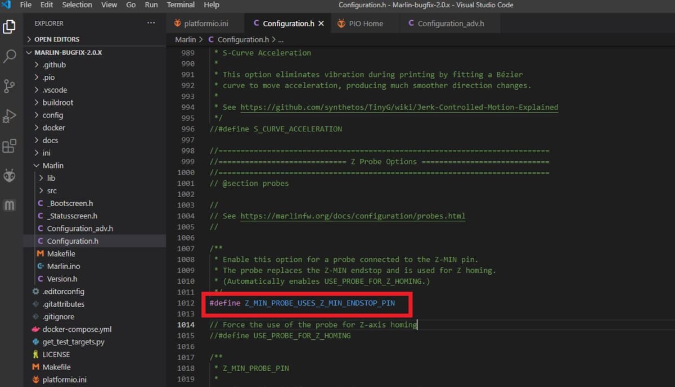Screen dimensions: 675x387
Task: Expand the lib folder
Action: (x=51, y=178)
